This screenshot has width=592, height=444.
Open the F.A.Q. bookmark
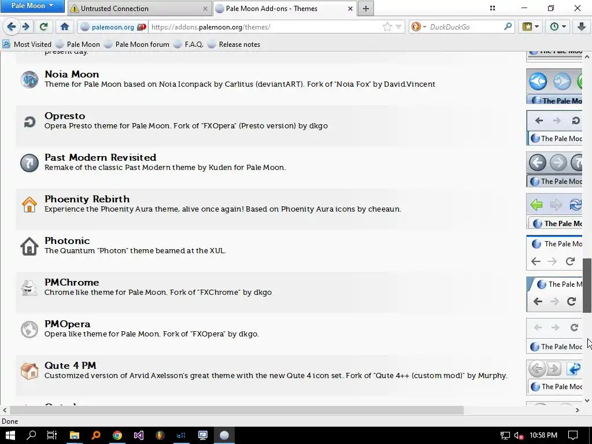(188, 44)
